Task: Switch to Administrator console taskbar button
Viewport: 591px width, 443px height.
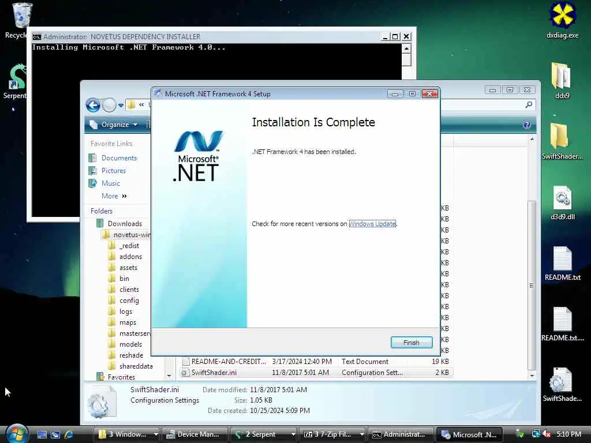Action: click(401, 434)
